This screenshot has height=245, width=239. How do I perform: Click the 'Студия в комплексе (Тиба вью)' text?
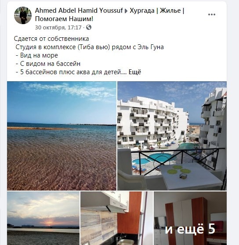click(63, 47)
